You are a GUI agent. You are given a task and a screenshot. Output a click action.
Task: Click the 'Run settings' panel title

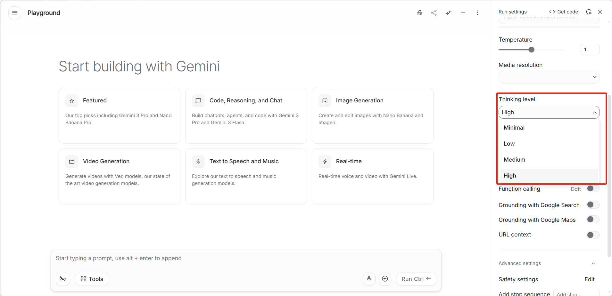pyautogui.click(x=513, y=12)
